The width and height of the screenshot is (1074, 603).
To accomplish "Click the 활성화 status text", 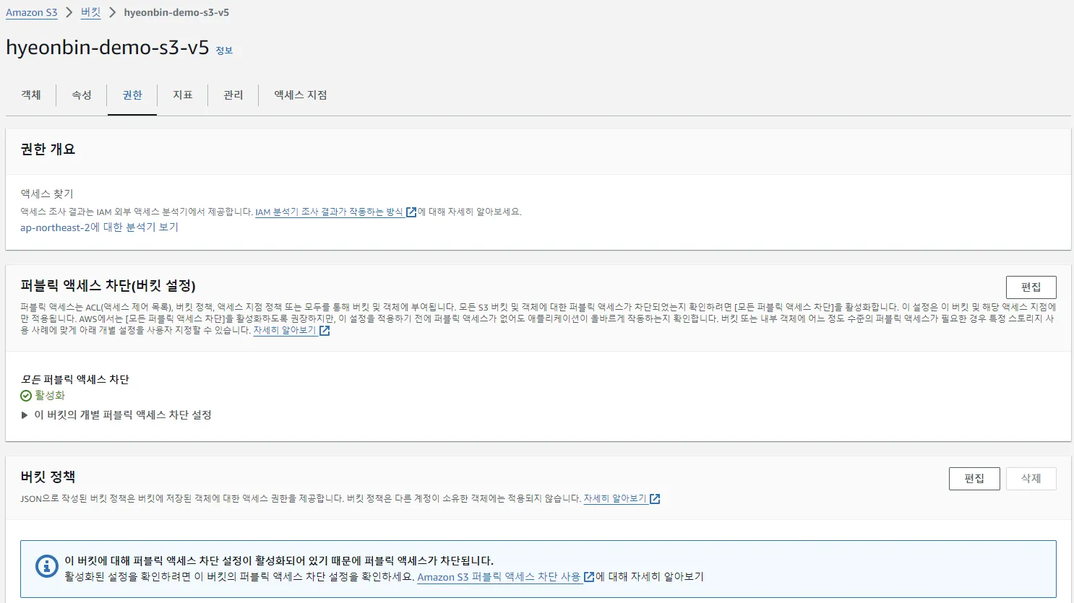I will [50, 396].
